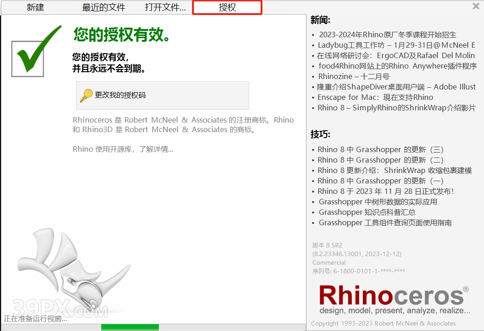Viewport: 484px width, 331px height.
Task: Click the 新闻: section heading
Action: [x=321, y=20]
